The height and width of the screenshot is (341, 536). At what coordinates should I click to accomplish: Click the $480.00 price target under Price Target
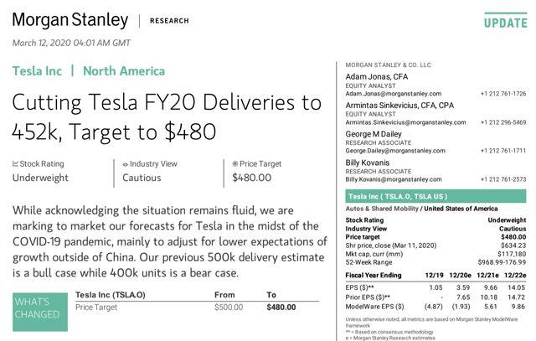pos(251,178)
